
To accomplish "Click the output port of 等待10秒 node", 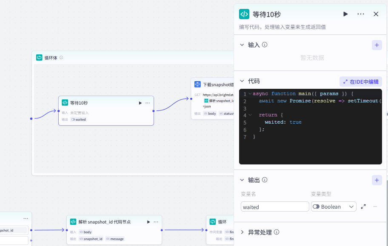I will tap(154, 111).
